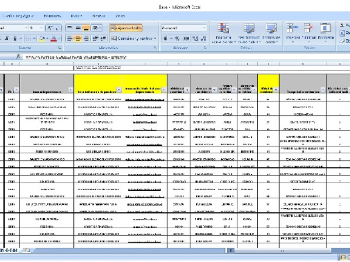Open the Alineación group dialog launcher
This screenshot has width=350, height=262.
coord(155,48)
